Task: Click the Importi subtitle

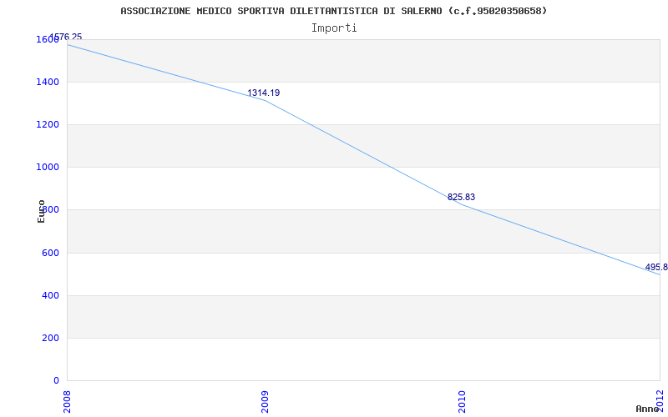Action: point(334,28)
